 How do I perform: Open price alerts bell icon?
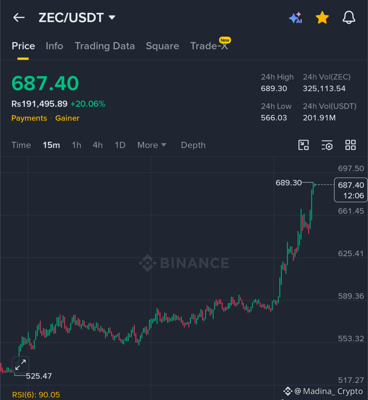point(349,18)
